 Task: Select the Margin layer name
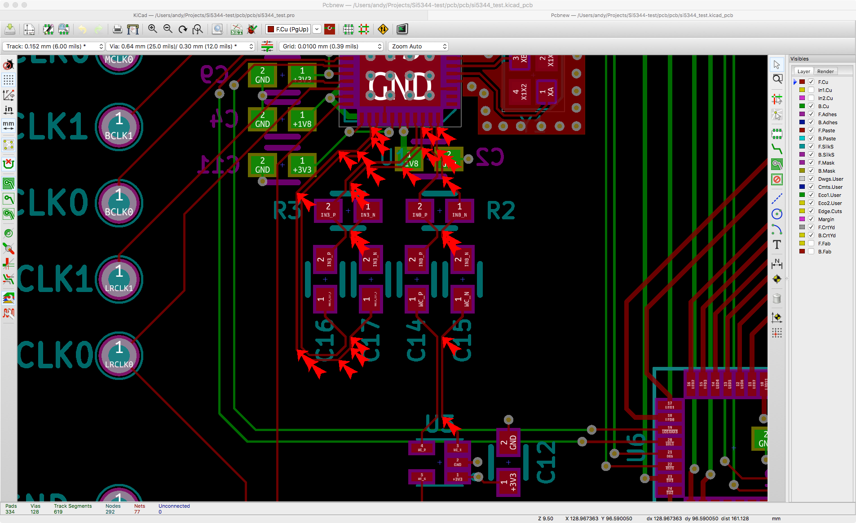point(825,219)
